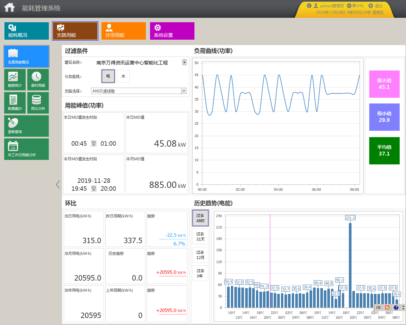Toggle 电 energy type button
Viewport: 406px width, 325px height.
[x=108, y=76]
